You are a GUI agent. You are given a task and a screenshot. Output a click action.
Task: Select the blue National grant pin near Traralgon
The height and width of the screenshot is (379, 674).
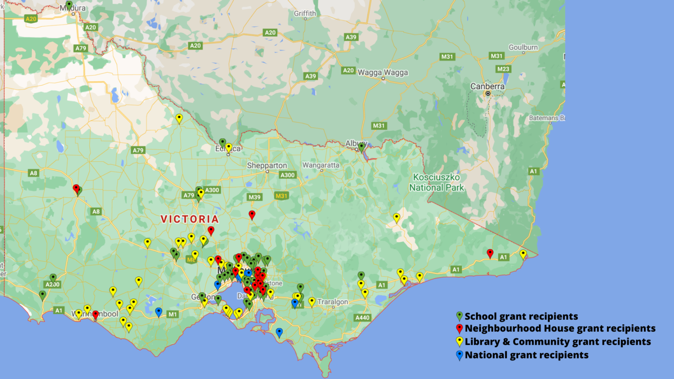click(x=294, y=302)
